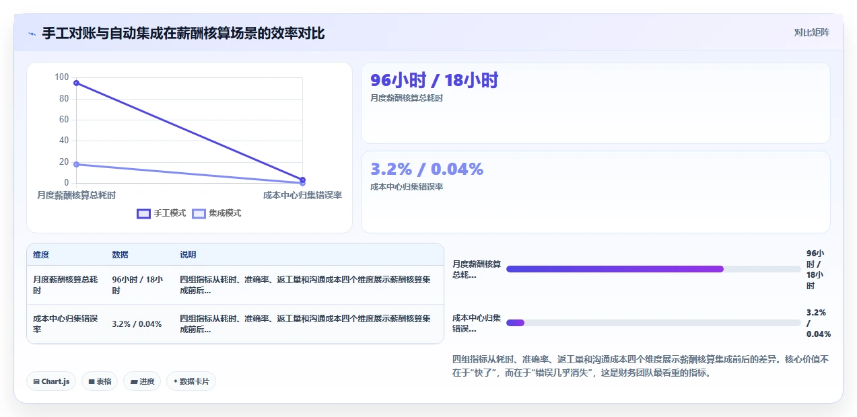Viewport: 857px width, 417px height.
Task: Click the description in the 月度薪酬核算总耗时 row
Action: click(305, 285)
